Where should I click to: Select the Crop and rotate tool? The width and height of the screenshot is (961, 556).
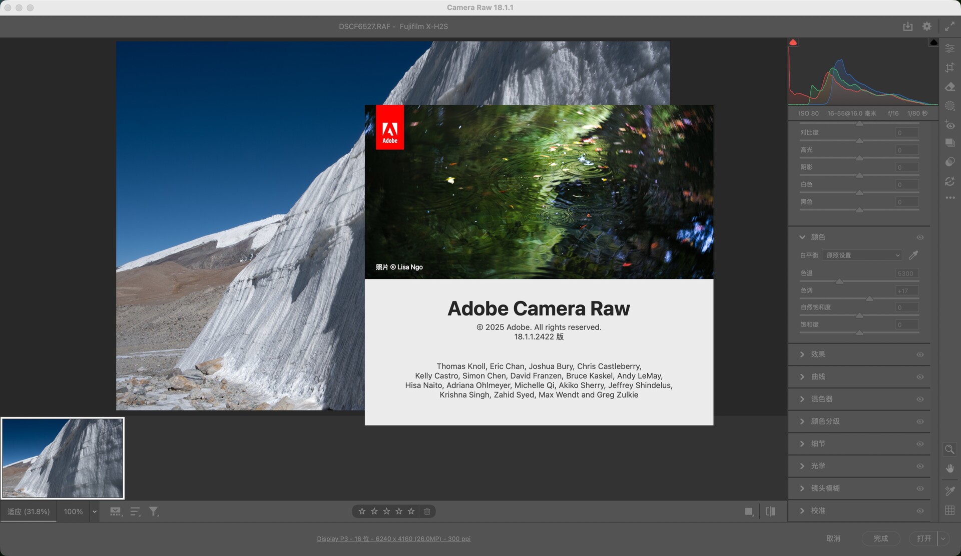click(x=949, y=67)
